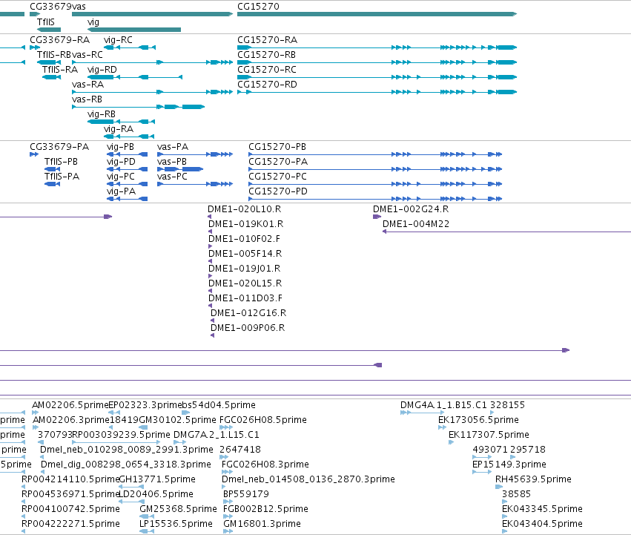This screenshot has height=535, width=631.
Task: Click EST FGC026H08.3prime
Action: coord(265,465)
